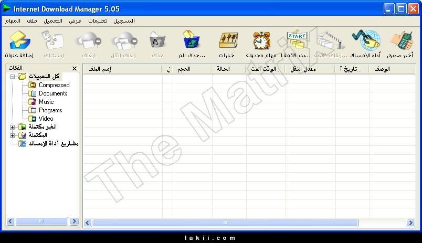Select the 'Programs' tree row text
This screenshot has height=243, width=422.
pos(50,110)
